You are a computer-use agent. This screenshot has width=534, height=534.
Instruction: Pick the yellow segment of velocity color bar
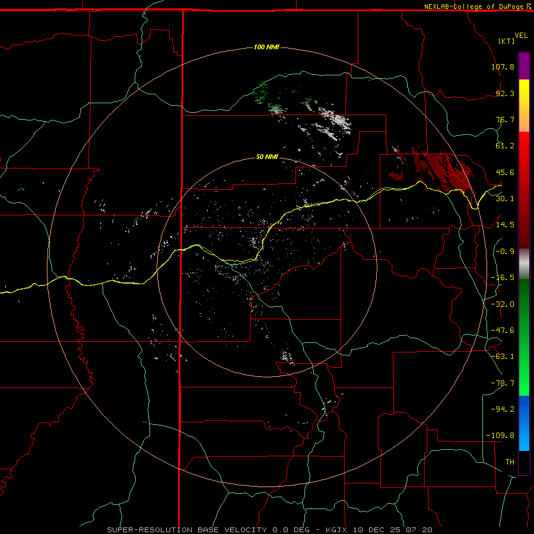point(524,92)
